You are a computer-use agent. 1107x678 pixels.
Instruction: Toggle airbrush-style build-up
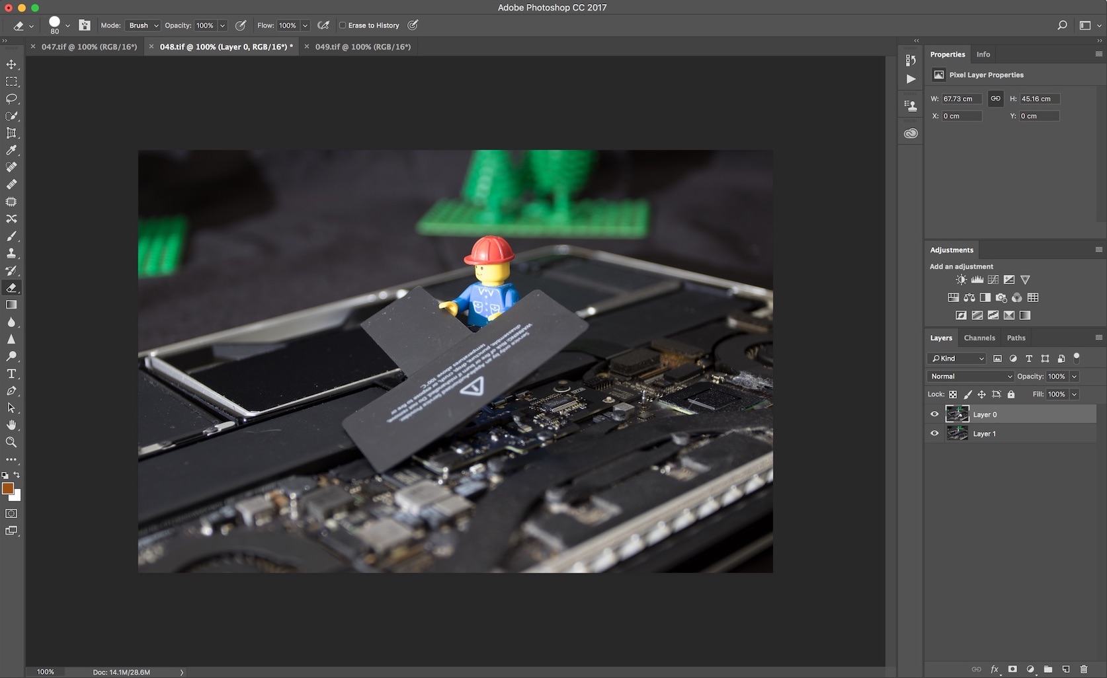(323, 25)
